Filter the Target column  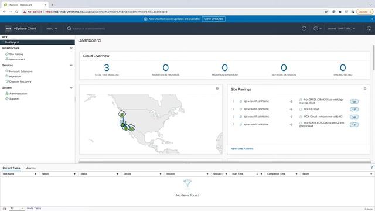click(74, 174)
